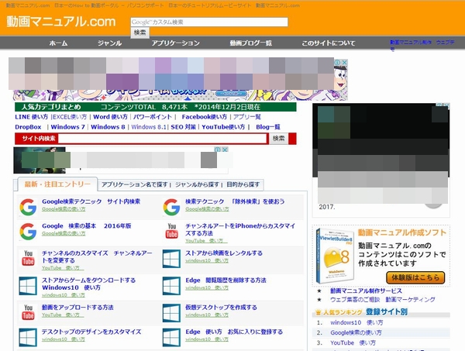
Task: Click the Windows icon beside ストアからゲームをダウンロードする
Action: [28, 286]
